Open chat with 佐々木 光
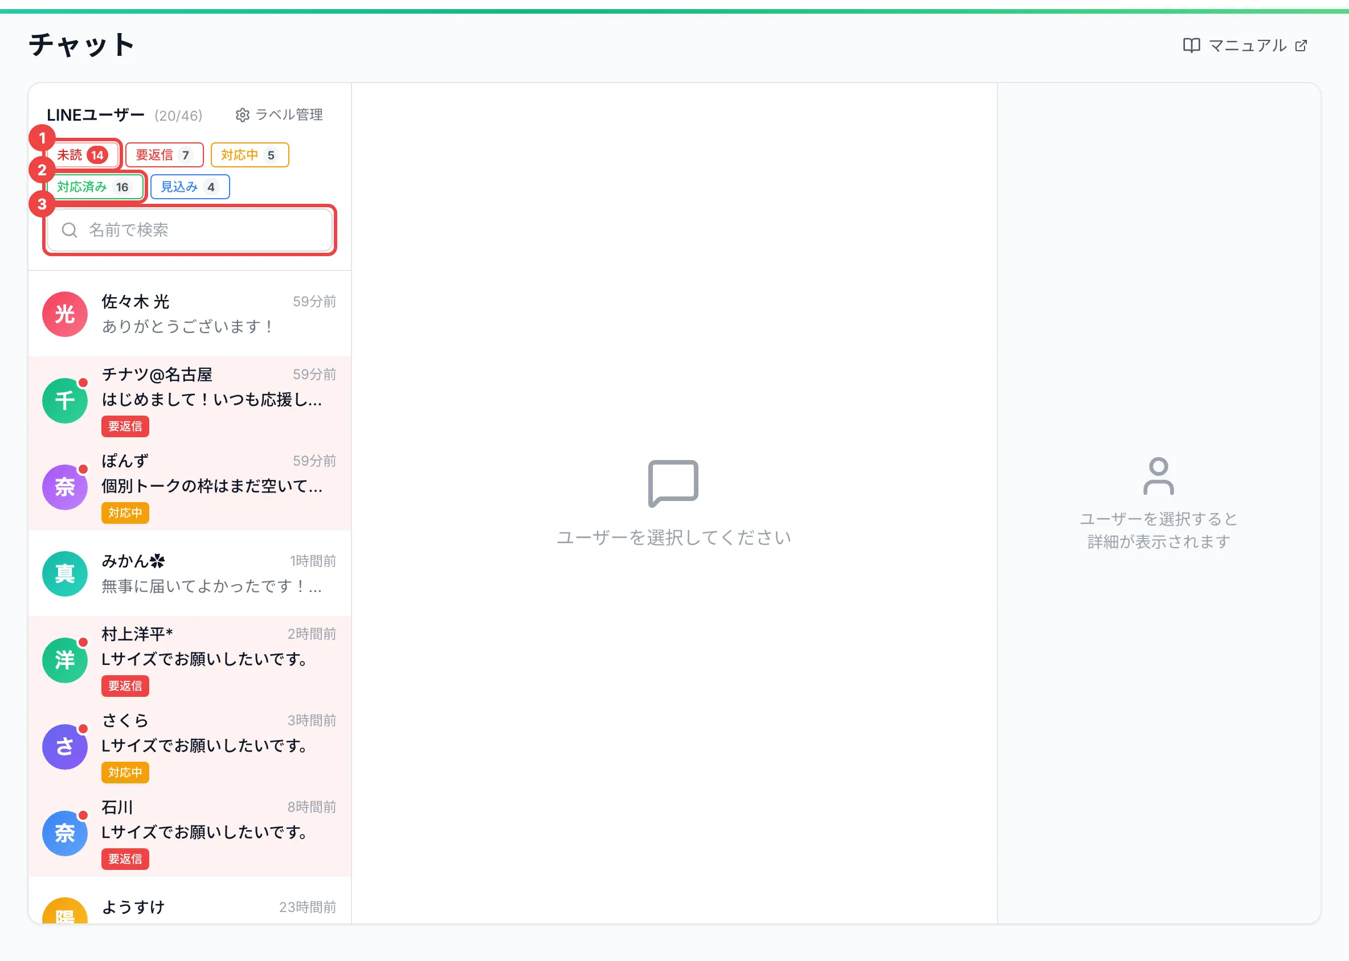Viewport: 1349px width, 961px height. tap(190, 314)
